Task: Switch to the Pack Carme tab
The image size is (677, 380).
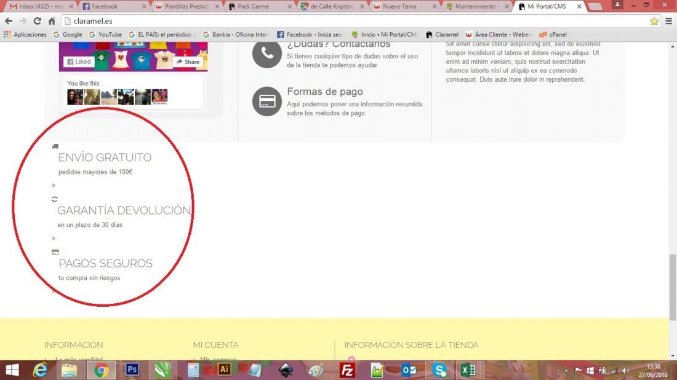Action: click(259, 7)
